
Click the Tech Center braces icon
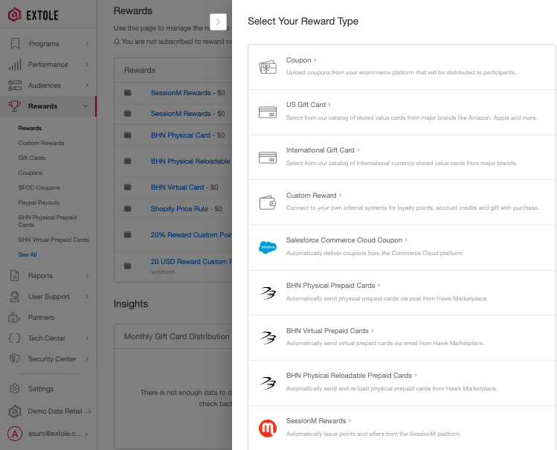coord(15,338)
